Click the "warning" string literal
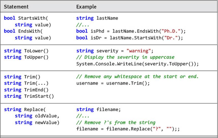This screenshot has width=218, height=138. click(x=139, y=51)
